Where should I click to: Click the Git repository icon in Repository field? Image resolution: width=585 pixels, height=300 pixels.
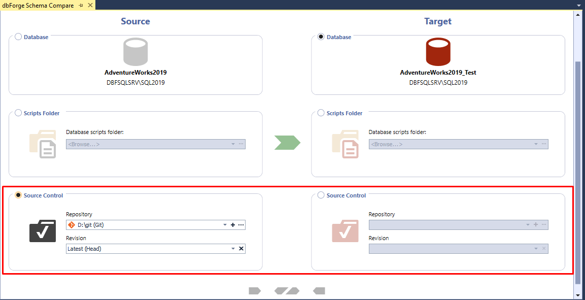(71, 224)
